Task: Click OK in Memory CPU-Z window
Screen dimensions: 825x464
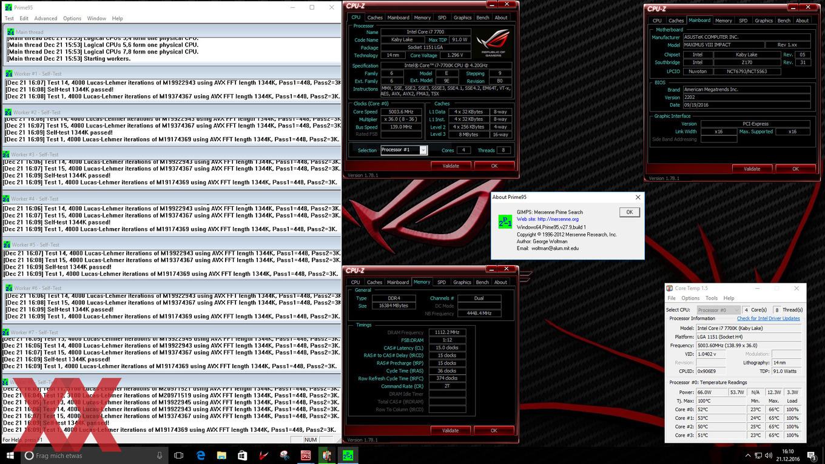Action: 494,430
